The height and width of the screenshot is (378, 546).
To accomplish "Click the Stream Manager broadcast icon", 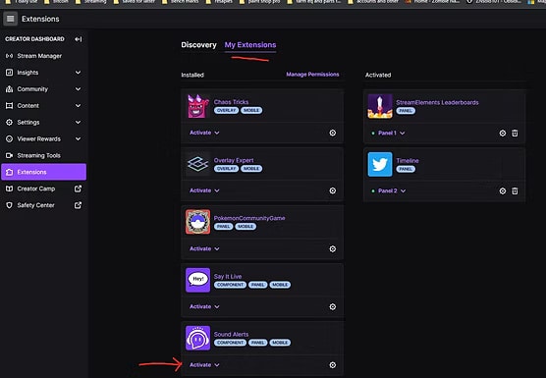I will (x=10, y=56).
